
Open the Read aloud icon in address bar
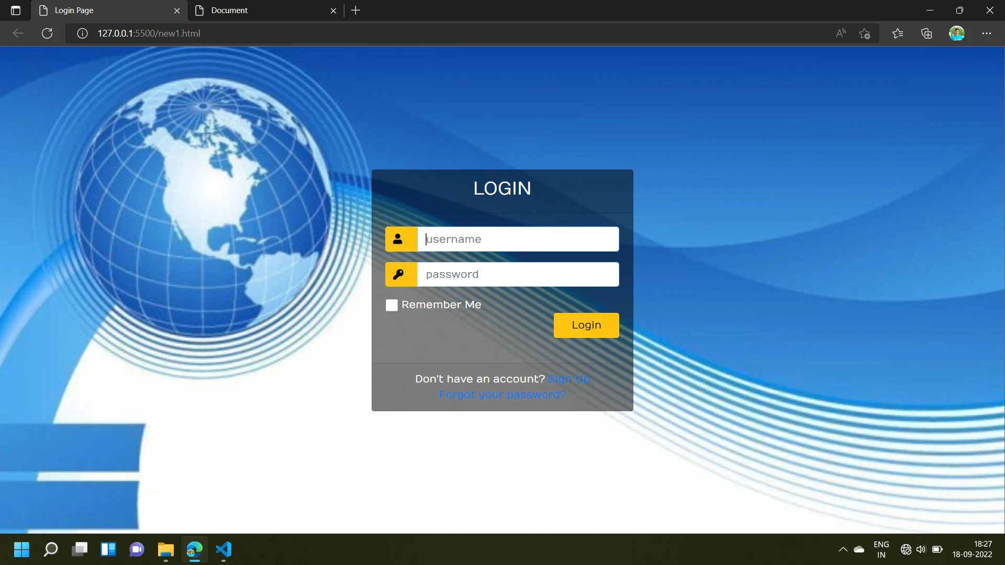[x=841, y=33]
